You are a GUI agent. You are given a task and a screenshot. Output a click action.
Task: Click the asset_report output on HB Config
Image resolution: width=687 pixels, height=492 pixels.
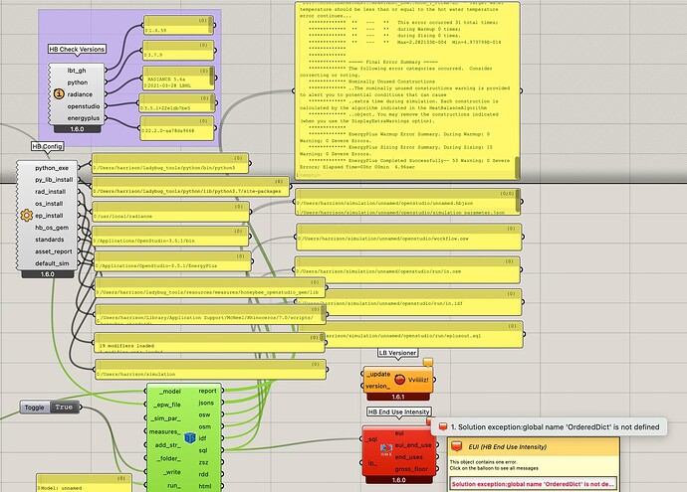[54, 251]
